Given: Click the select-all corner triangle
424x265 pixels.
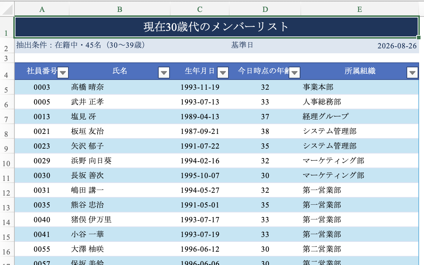Looking at the screenshot, I should 7,9.
